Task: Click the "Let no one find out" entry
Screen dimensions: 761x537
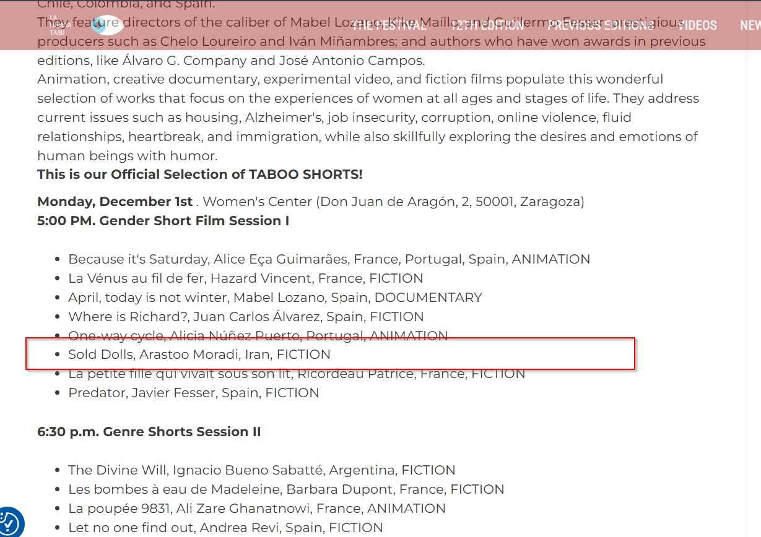Action: 225,528
